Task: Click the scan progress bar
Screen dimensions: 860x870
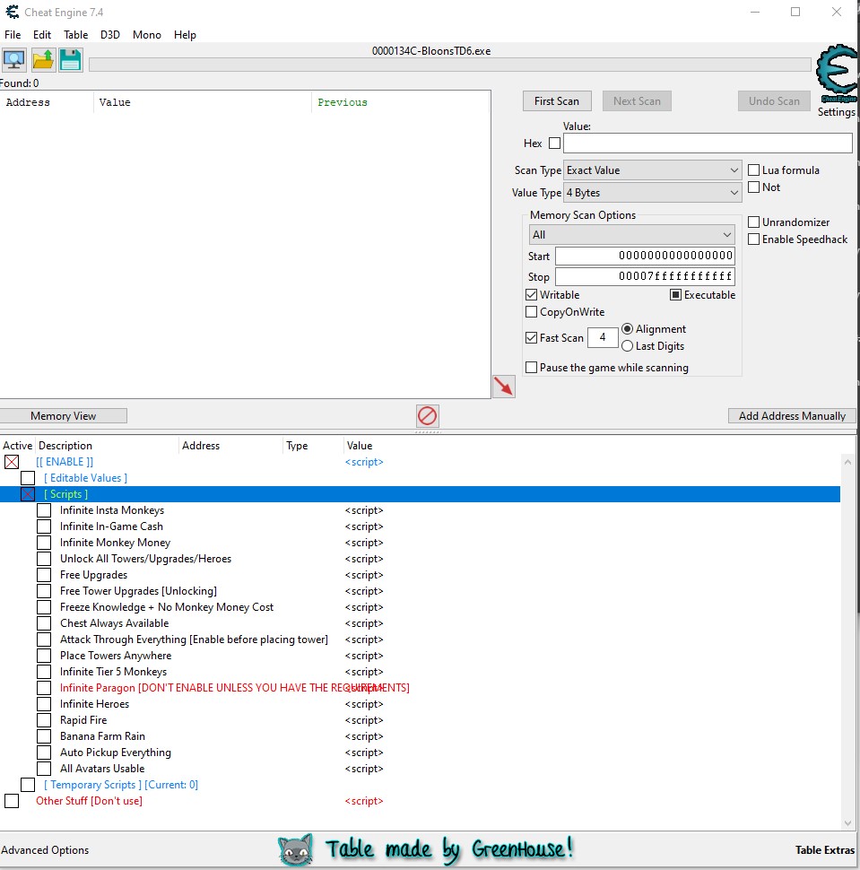Action: tap(450, 65)
